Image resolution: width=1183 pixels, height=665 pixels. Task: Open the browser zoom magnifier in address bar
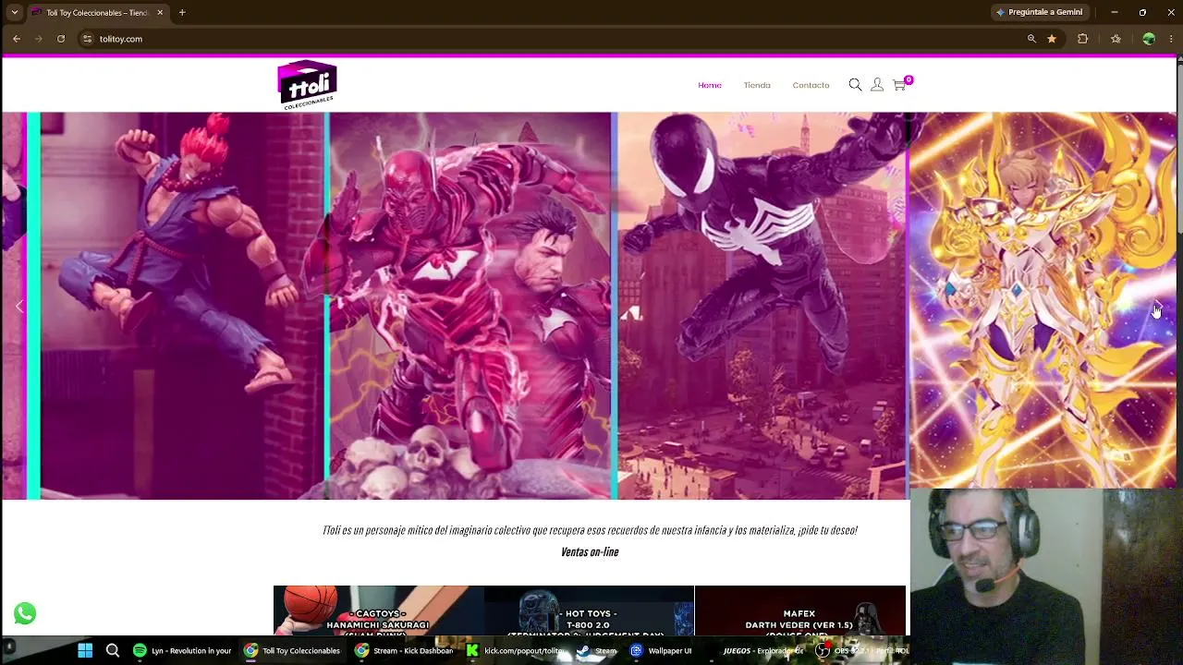pos(1031,39)
